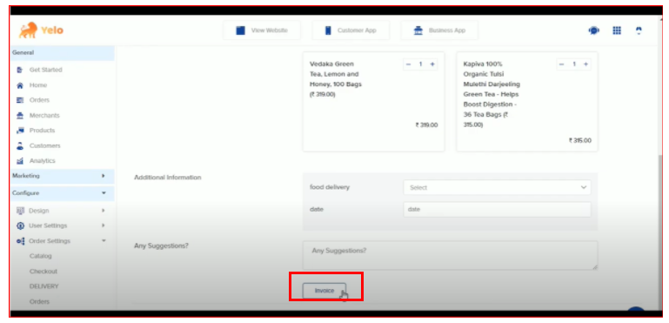Decrease Vedaka Green Tea quantity

pyautogui.click(x=408, y=64)
